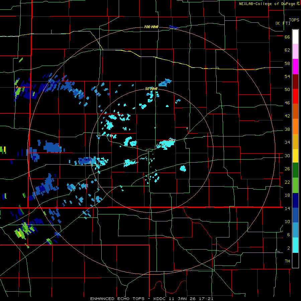Click the white swatch in the tops legend
Viewport: 301px width, 301px height.
(x=295, y=37)
